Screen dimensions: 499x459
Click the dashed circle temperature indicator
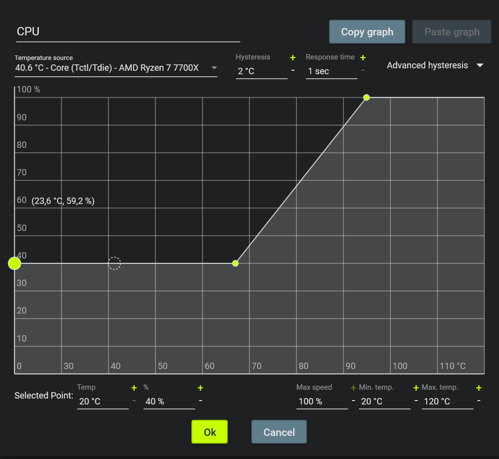tap(114, 263)
